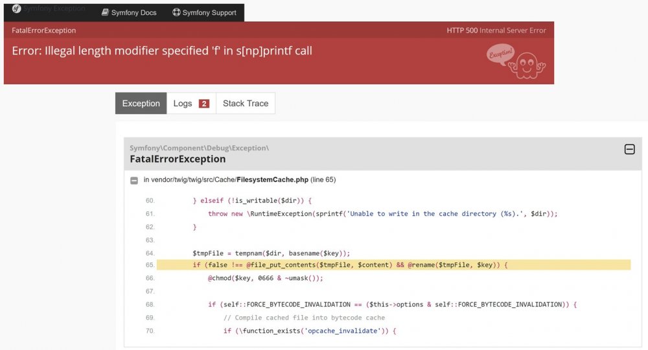
Task: Click line number 60 in code gutter
Action: point(150,201)
